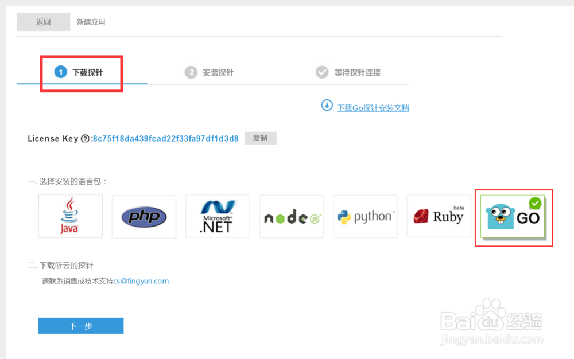Click the download arrow icon for Go docs
The height and width of the screenshot is (359, 574).
(327, 106)
